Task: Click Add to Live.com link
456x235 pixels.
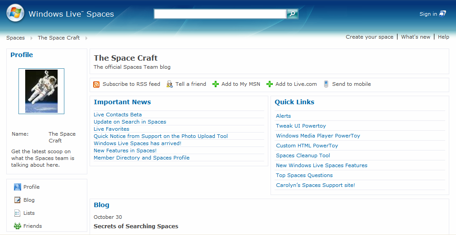Action: [296, 84]
